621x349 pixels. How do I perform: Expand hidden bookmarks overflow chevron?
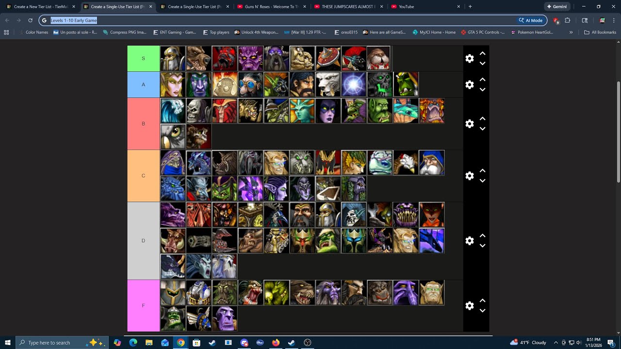coord(571,32)
